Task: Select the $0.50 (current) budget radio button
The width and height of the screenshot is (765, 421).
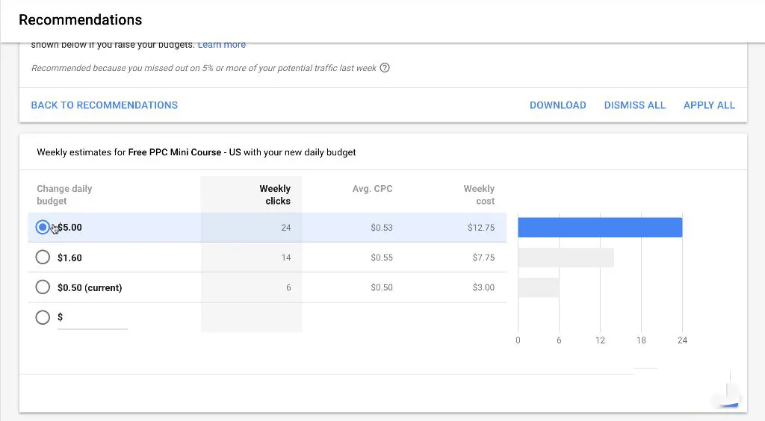Action: (43, 287)
